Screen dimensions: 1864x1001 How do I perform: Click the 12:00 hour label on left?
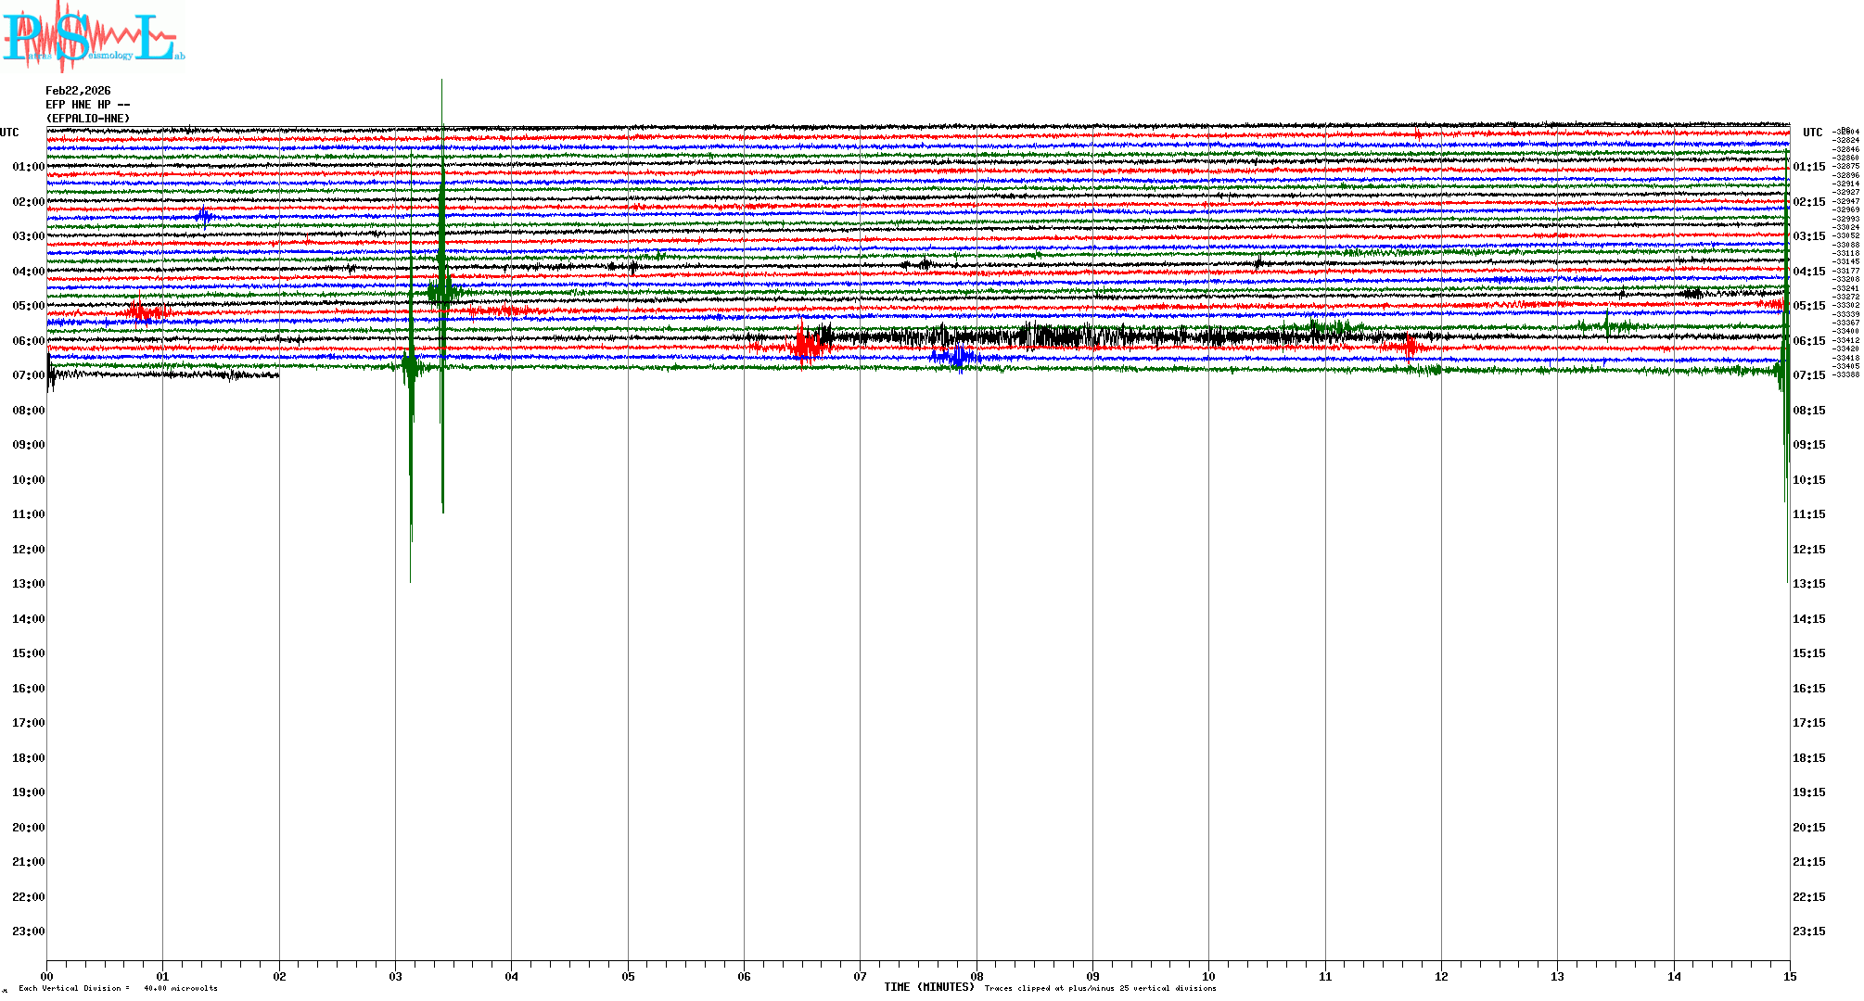click(x=28, y=550)
